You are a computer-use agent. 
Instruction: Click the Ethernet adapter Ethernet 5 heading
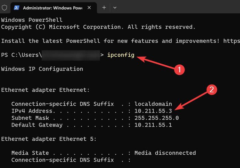coord(49,139)
